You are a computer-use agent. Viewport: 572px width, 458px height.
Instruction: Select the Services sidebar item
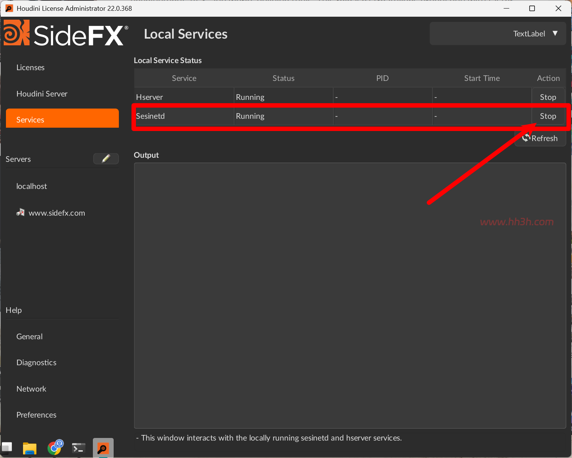tap(62, 118)
